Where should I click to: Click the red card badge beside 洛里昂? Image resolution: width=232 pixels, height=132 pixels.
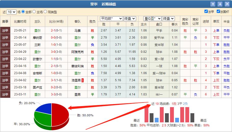(83, 80)
